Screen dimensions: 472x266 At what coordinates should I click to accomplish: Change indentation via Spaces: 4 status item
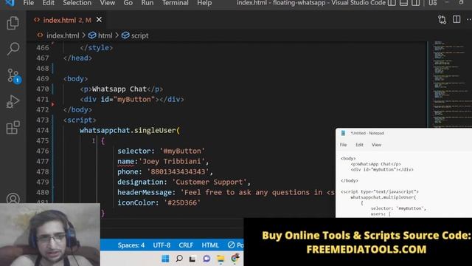(x=131, y=245)
